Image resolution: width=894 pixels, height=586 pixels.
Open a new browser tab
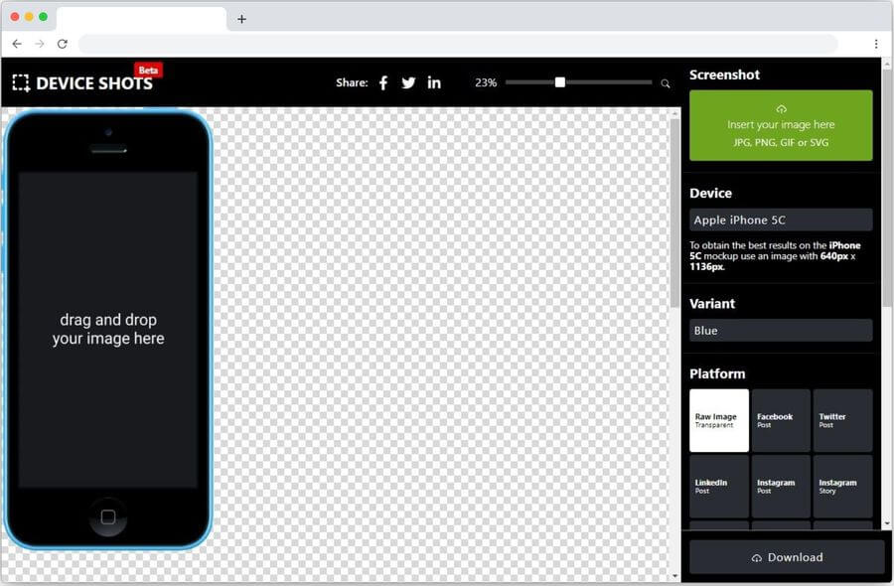(x=241, y=19)
